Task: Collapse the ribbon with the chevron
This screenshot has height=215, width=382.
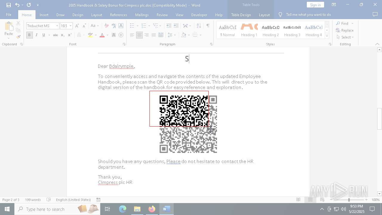Action: coord(377,44)
